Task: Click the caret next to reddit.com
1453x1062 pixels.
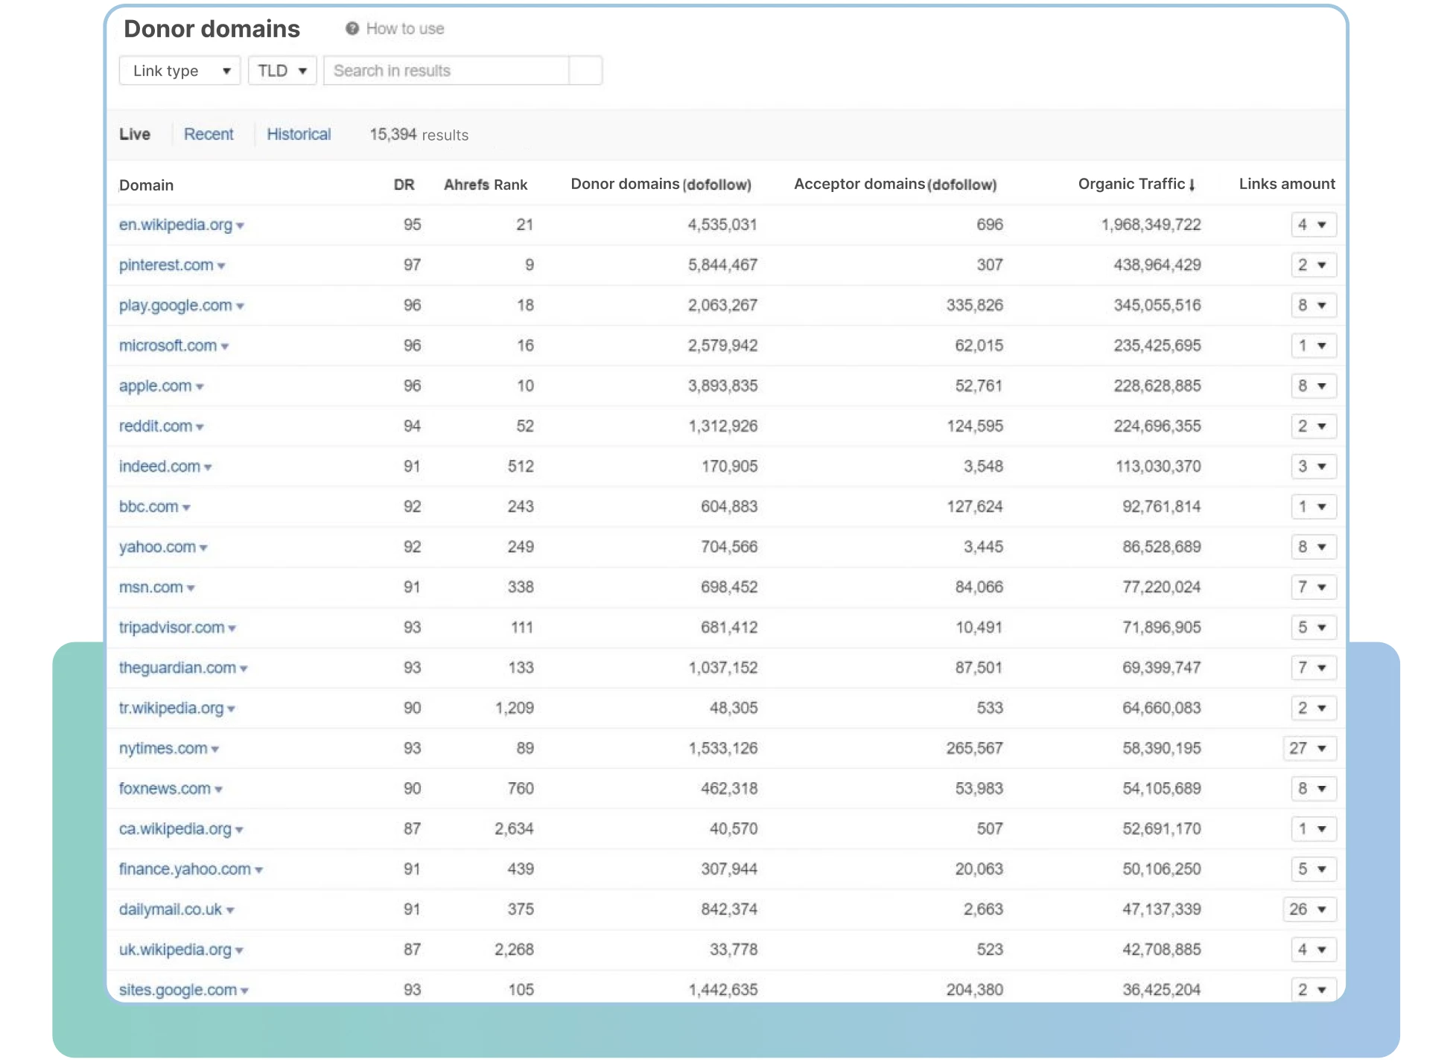Action: click(200, 427)
